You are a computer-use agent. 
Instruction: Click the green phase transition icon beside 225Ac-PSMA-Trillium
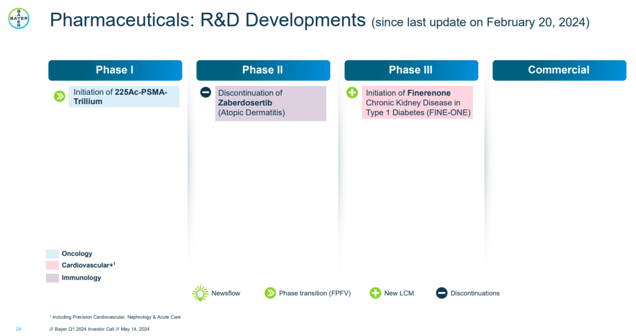pyautogui.click(x=59, y=97)
